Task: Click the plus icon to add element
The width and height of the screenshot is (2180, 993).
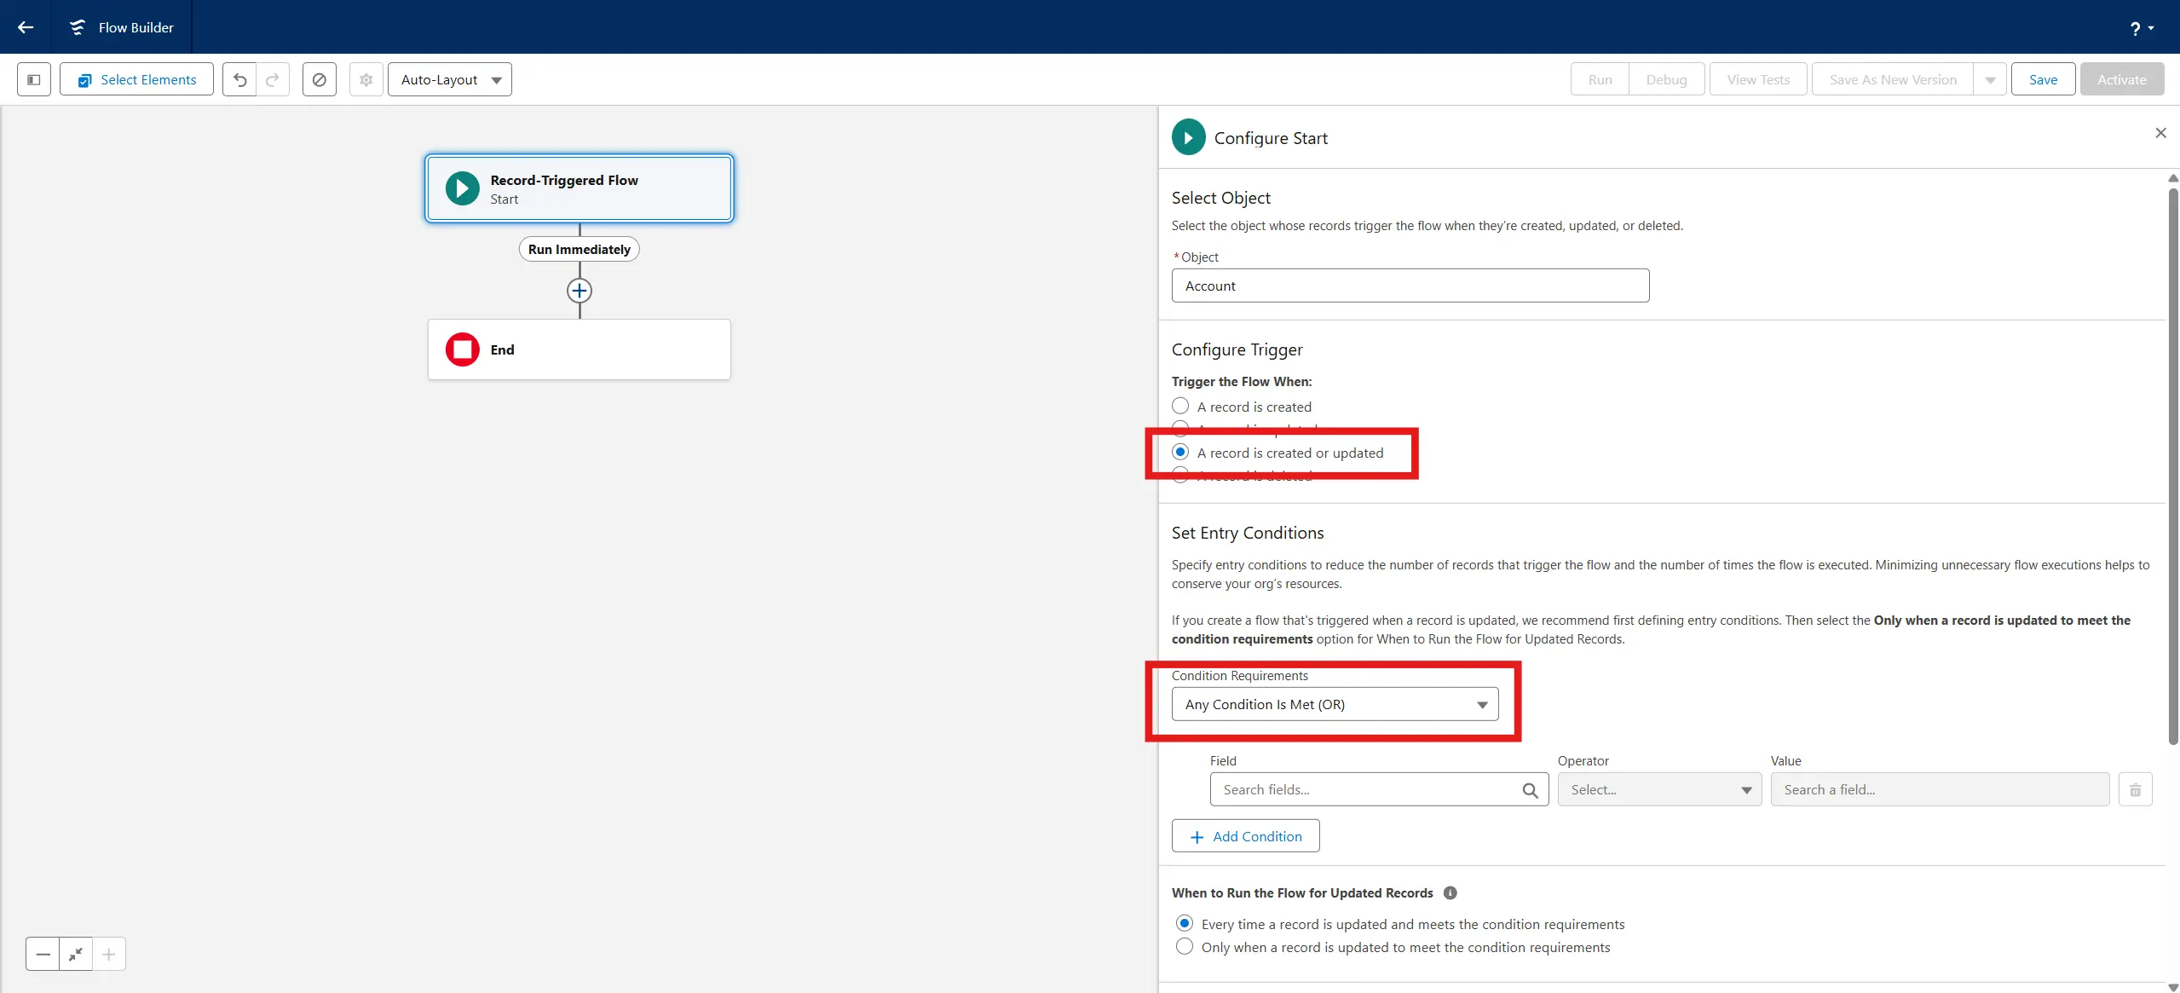Action: (580, 291)
